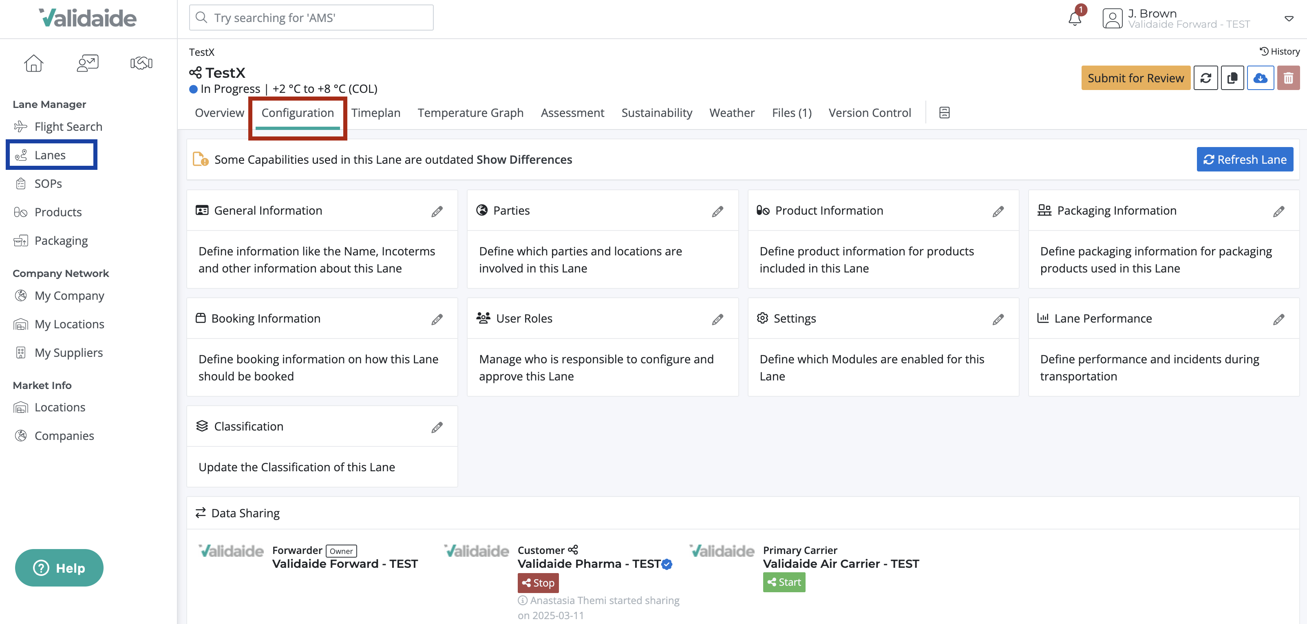Edit Settings card with pencil icon

pyautogui.click(x=998, y=319)
